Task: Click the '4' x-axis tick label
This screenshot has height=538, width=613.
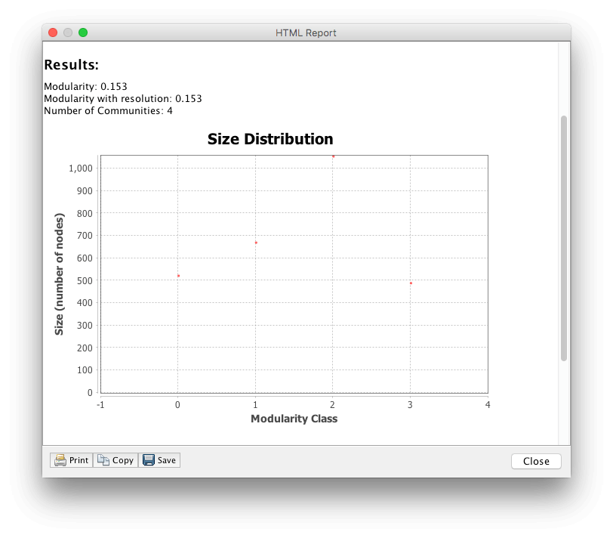Action: pyautogui.click(x=488, y=405)
